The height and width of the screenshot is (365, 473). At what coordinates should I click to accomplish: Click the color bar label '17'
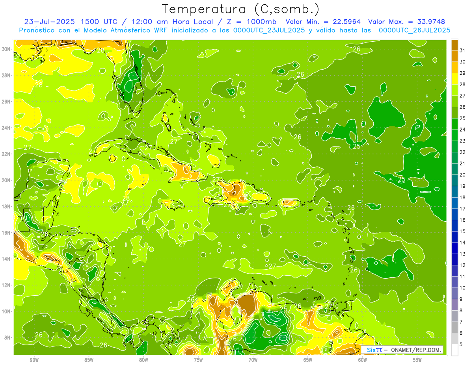point(463,209)
